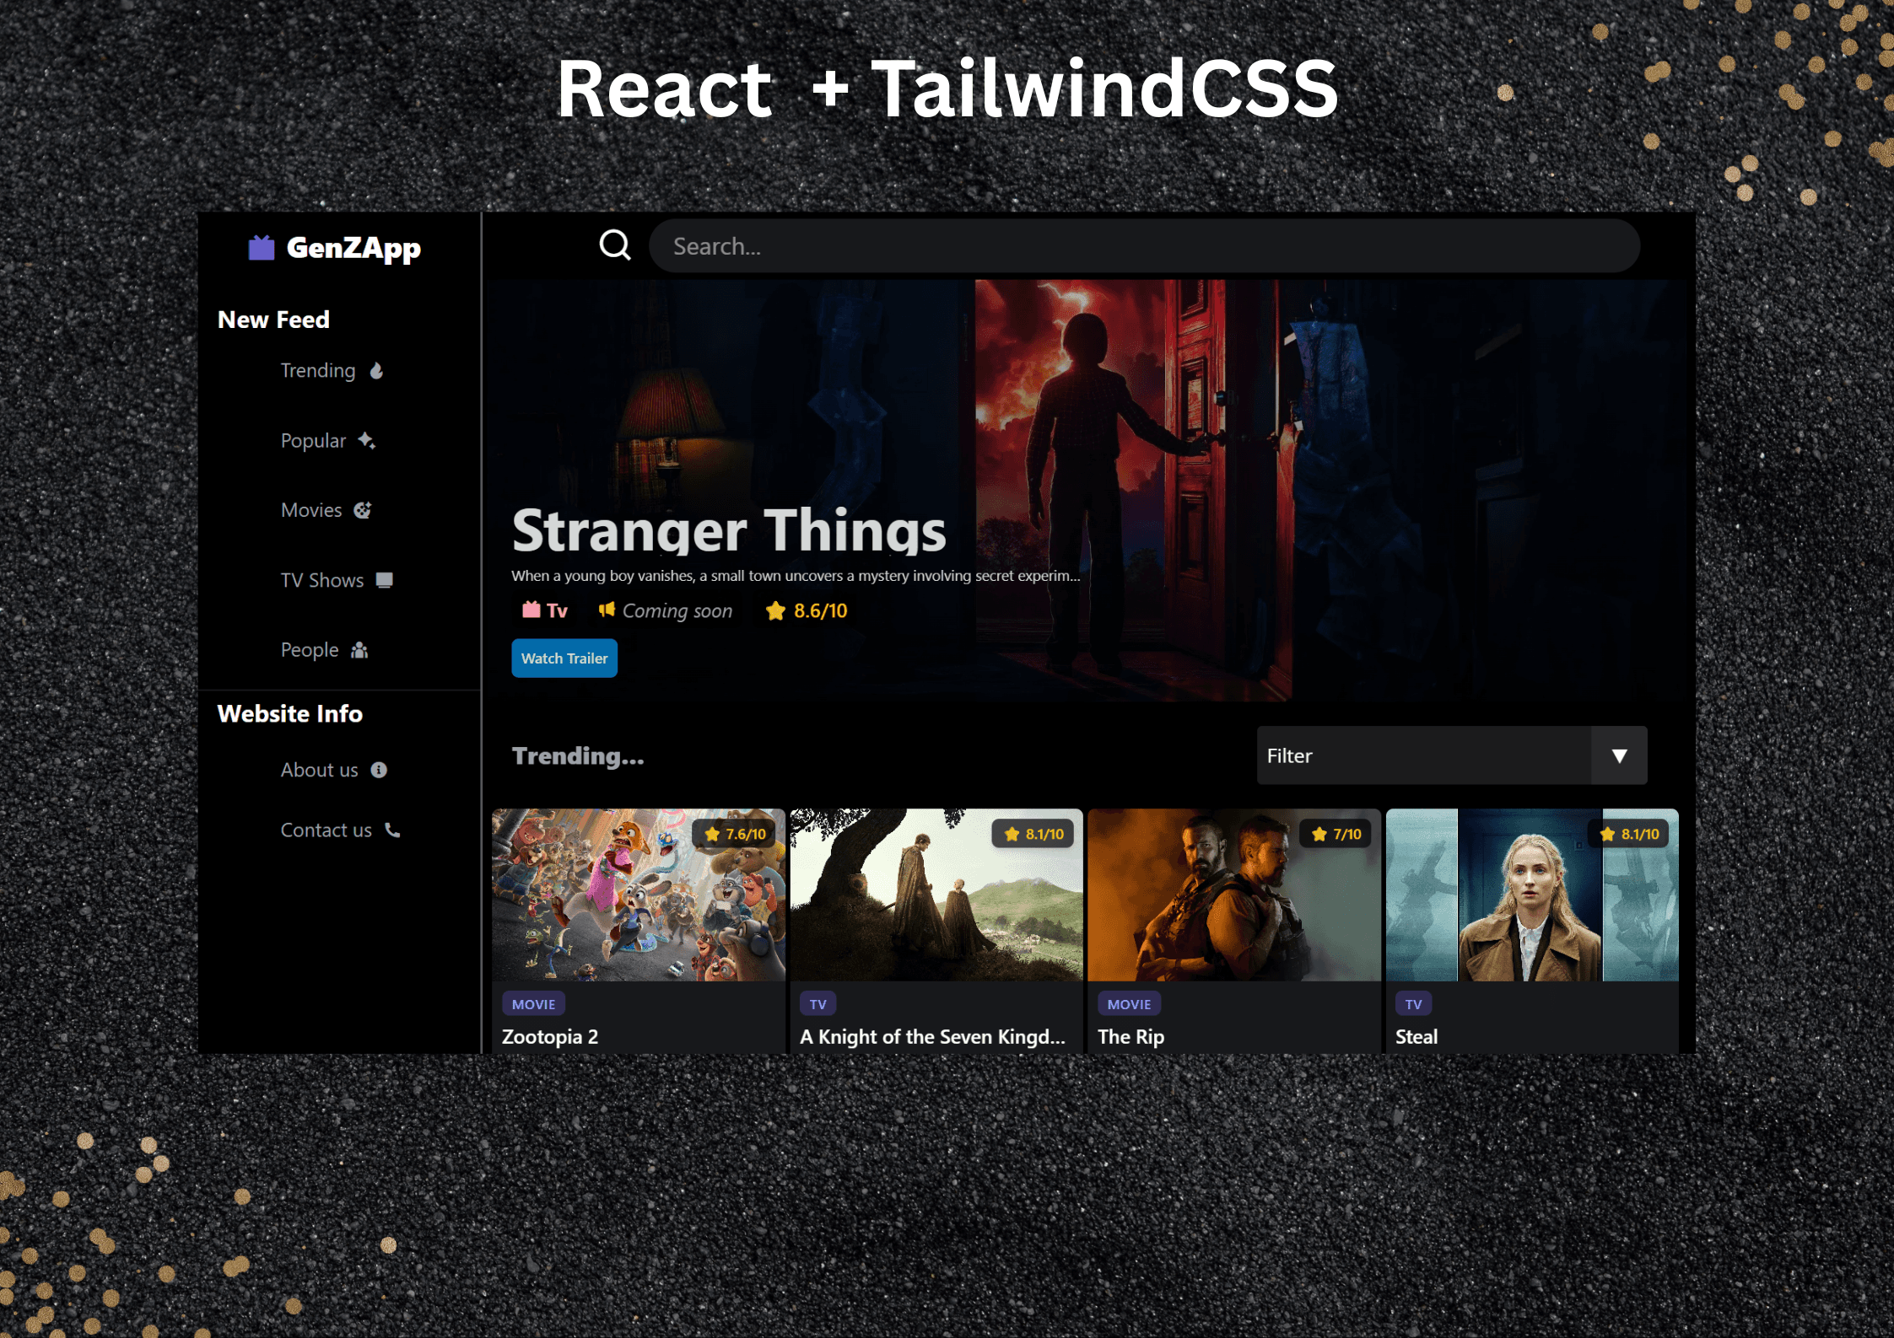
Task: Click the phone icon beside Contact us
Action: point(392,830)
